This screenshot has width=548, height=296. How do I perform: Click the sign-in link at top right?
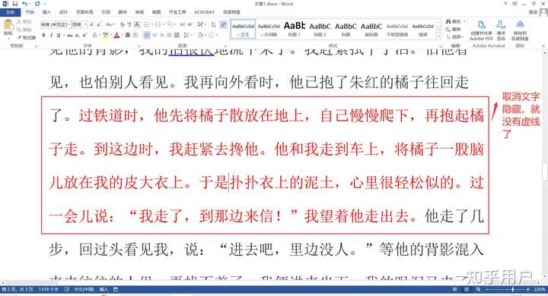pyautogui.click(x=533, y=12)
